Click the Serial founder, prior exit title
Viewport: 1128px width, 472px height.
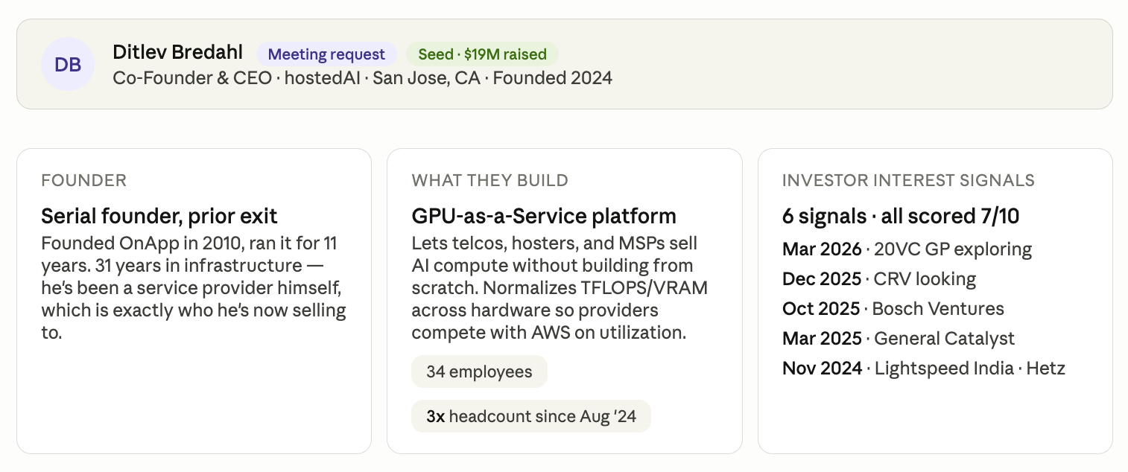[159, 216]
